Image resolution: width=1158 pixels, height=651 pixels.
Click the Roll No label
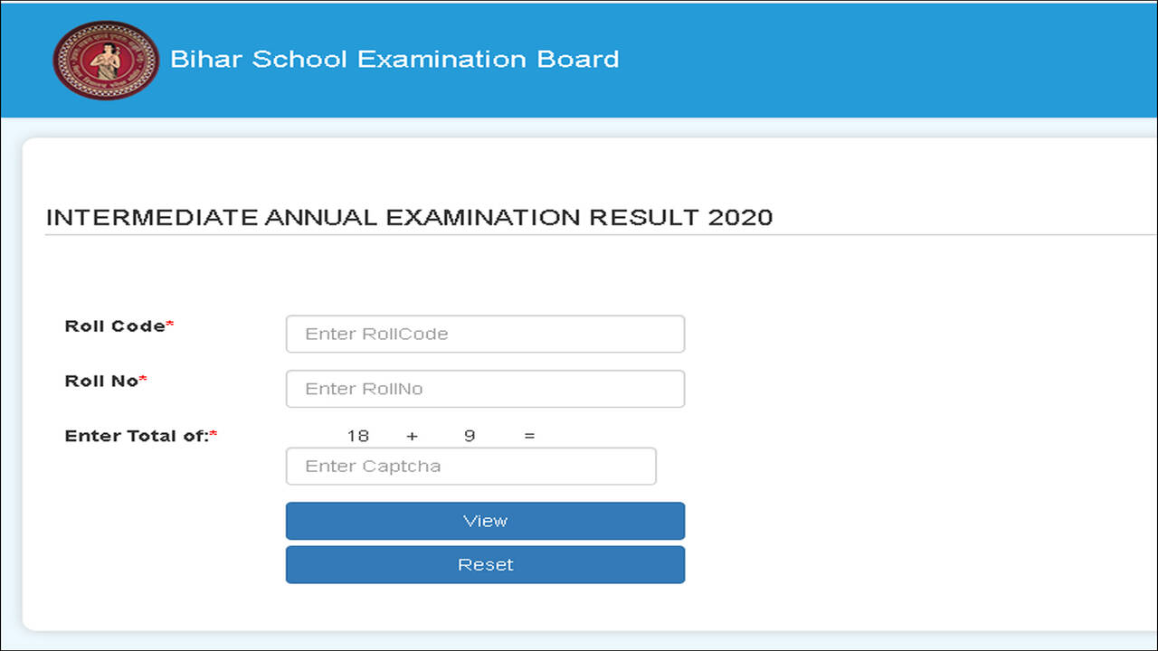100,382
